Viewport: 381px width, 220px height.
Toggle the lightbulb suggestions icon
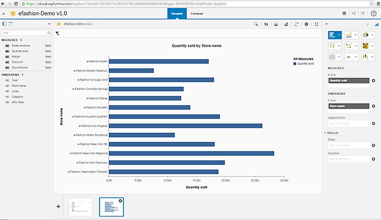point(368,24)
